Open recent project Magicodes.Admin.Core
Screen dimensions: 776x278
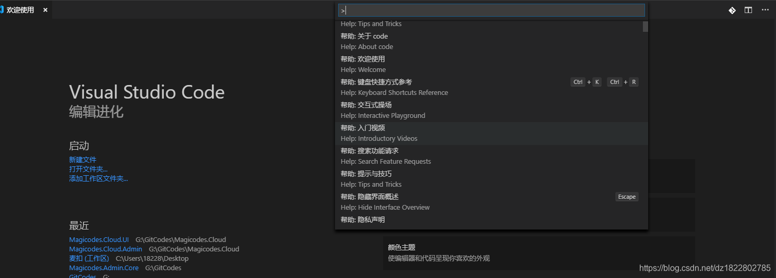click(104, 268)
